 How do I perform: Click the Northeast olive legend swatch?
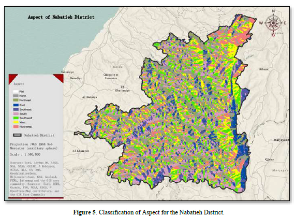point(16,100)
